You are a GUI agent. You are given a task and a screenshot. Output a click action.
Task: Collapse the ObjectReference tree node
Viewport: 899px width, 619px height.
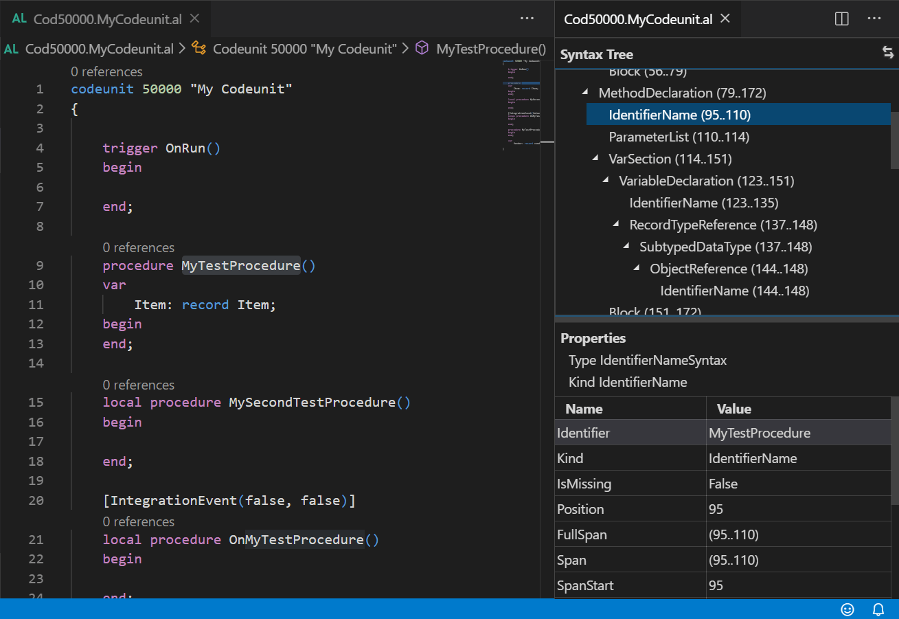(x=636, y=269)
